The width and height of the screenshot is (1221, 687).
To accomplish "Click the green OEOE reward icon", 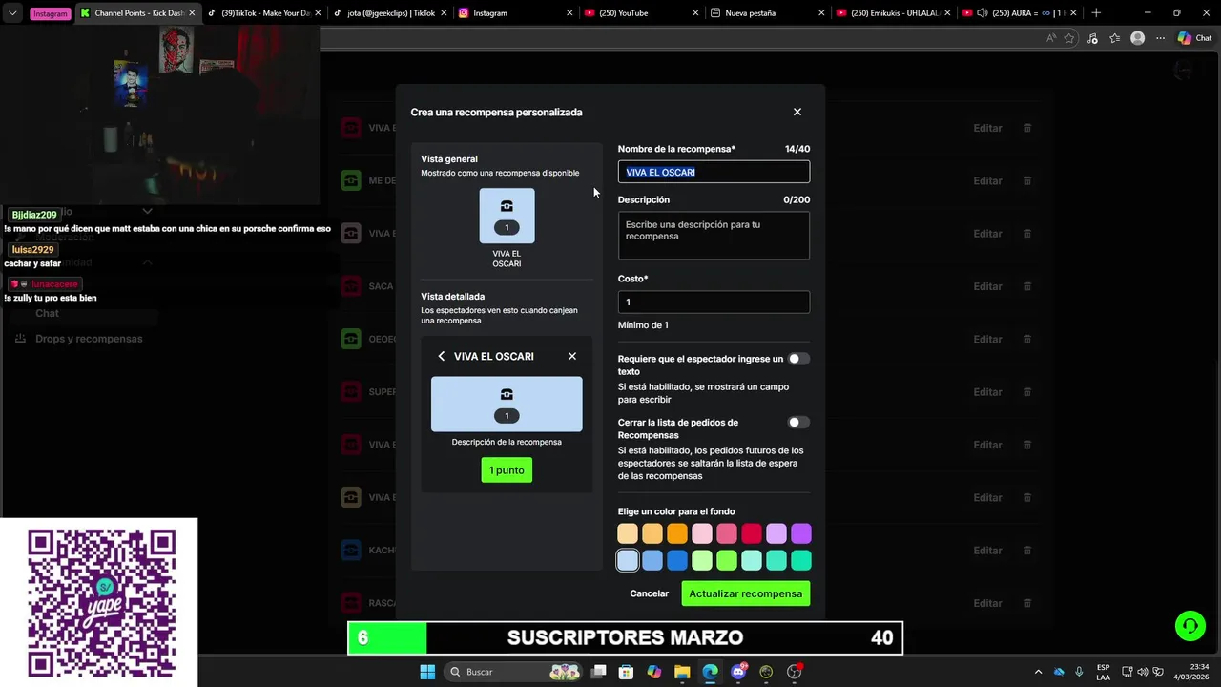I will coord(351,339).
